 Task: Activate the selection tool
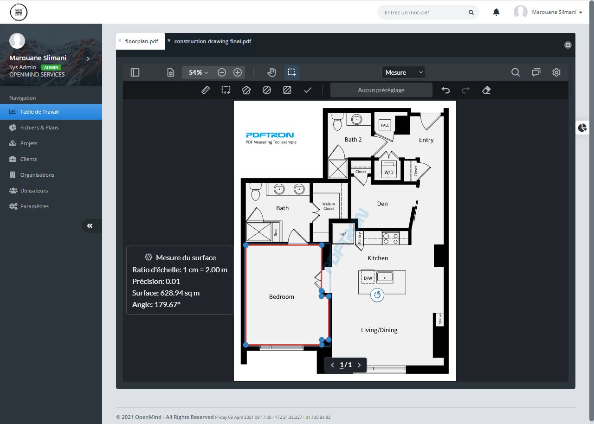coord(291,72)
